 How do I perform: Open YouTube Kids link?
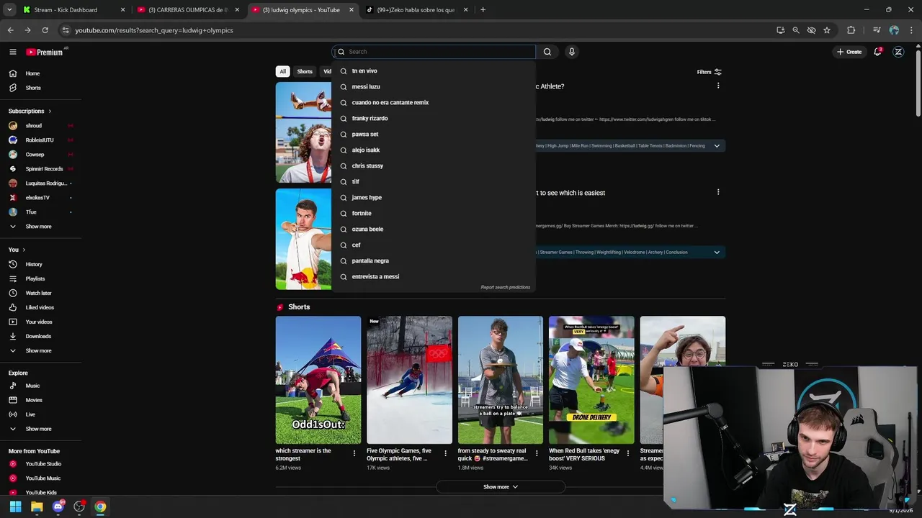pyautogui.click(x=40, y=493)
